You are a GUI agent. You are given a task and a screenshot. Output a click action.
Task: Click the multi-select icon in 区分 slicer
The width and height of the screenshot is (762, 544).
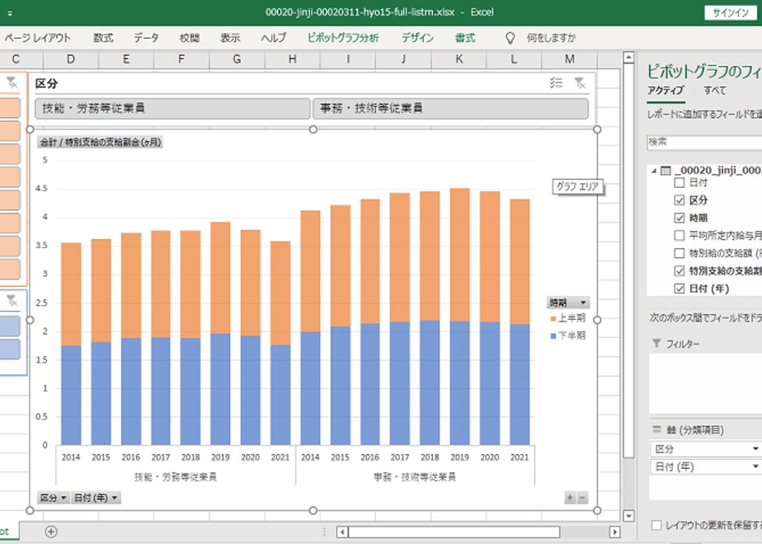point(556,83)
